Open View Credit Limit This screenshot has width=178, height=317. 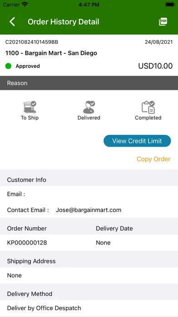(x=137, y=141)
